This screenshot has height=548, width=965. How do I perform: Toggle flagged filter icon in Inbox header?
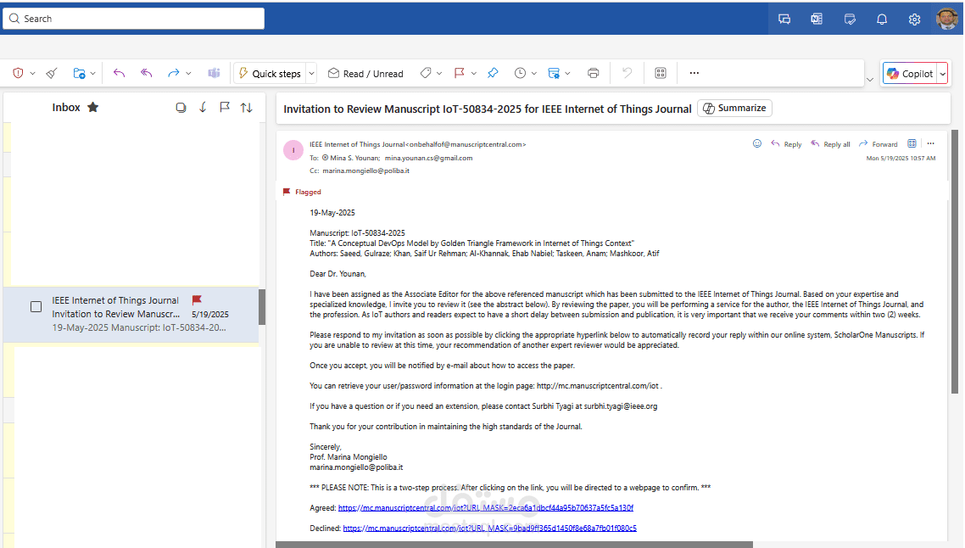[225, 107]
